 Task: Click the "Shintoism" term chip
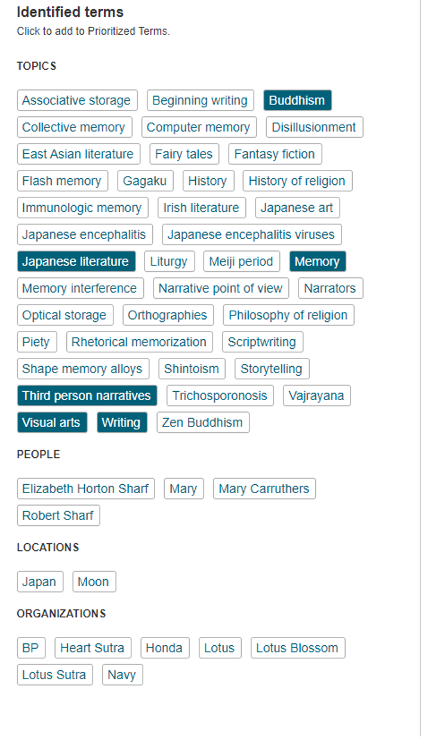[192, 368]
